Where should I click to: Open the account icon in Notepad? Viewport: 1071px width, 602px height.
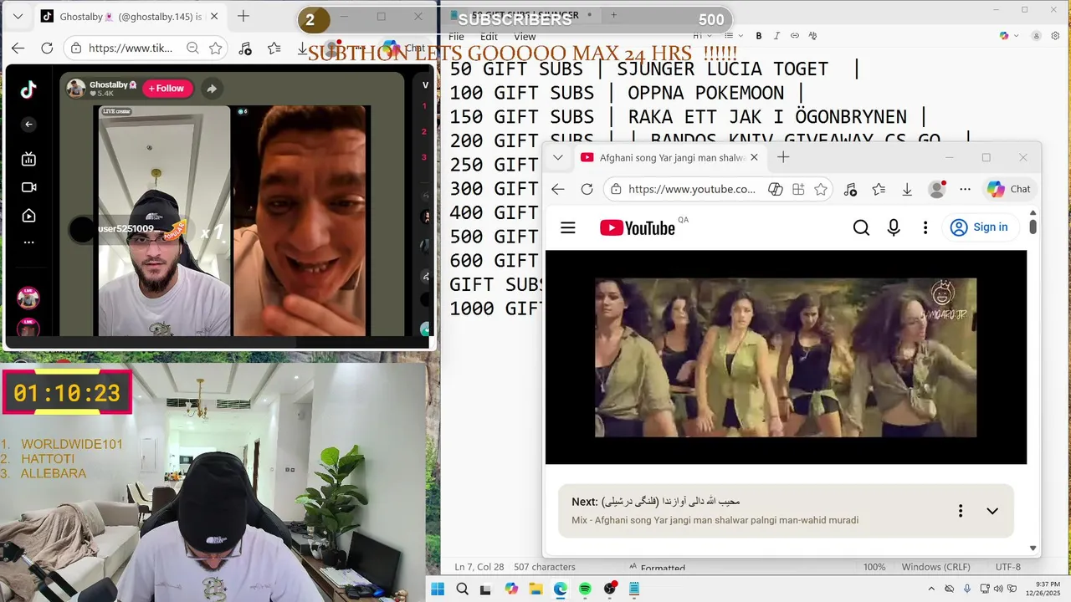click(1037, 36)
